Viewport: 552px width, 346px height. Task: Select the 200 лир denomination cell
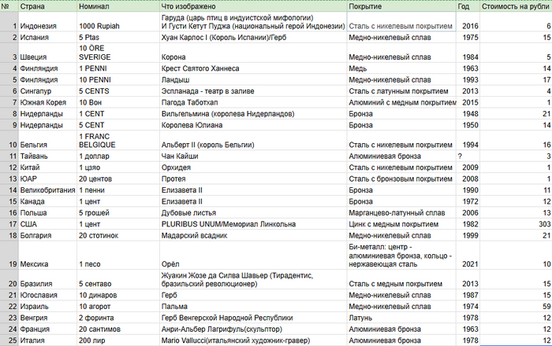click(x=118, y=340)
